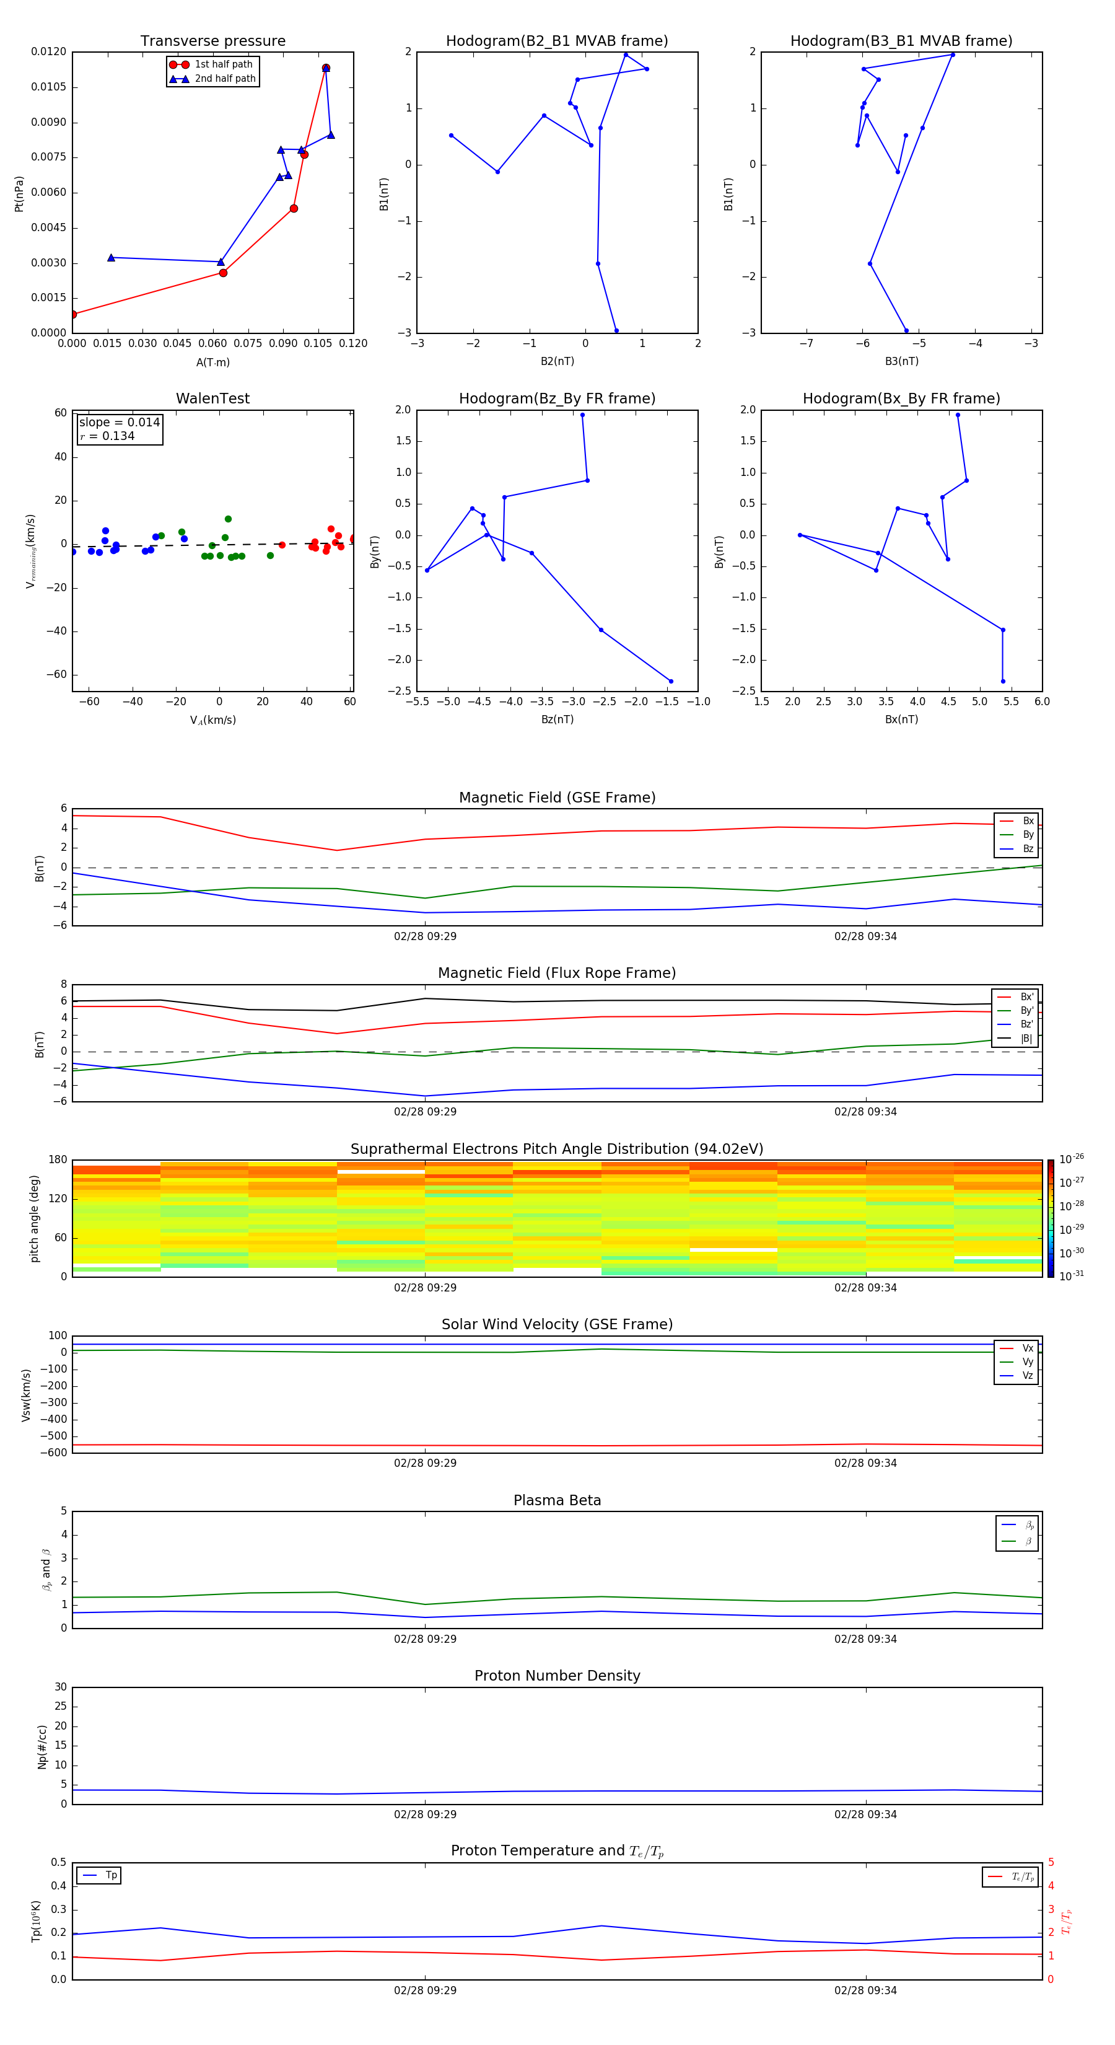Viewport: 1115px width, 2045px height.
Task: Click the 'r = 0.134' annotation text
Action: coord(107,436)
